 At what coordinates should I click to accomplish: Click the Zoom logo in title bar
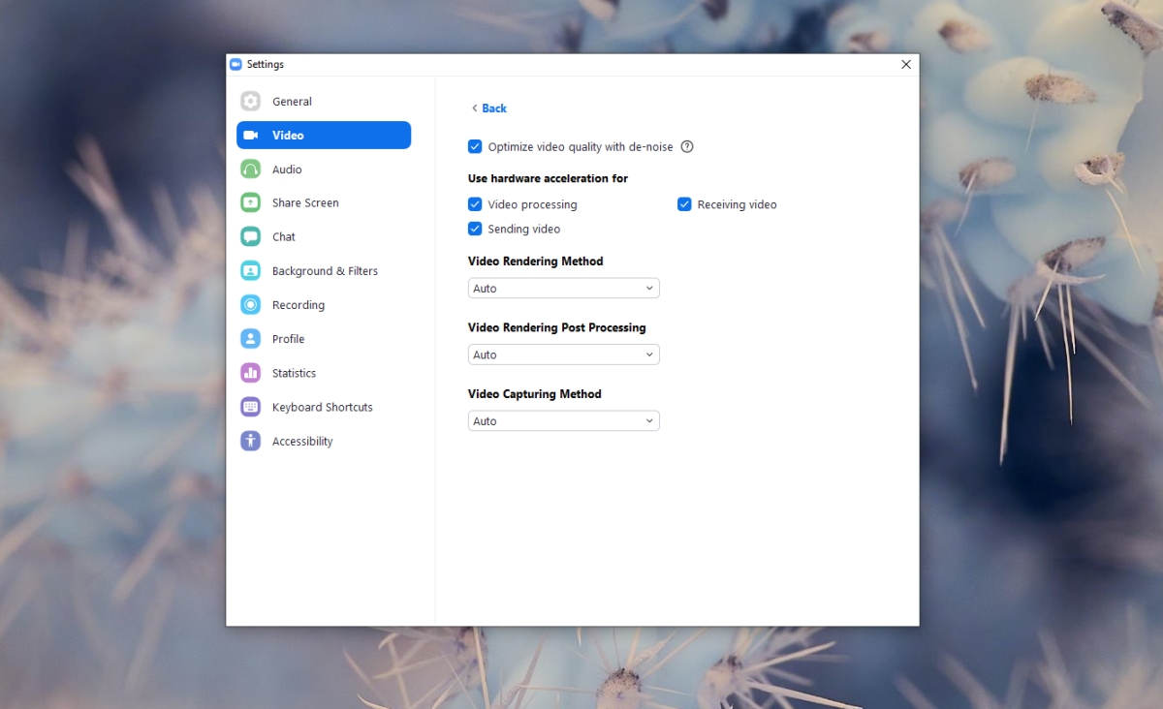tap(236, 65)
